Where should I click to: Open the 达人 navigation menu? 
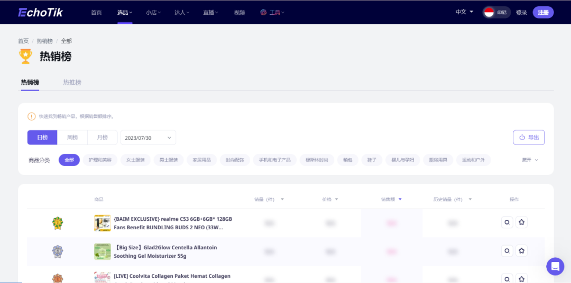[182, 13]
